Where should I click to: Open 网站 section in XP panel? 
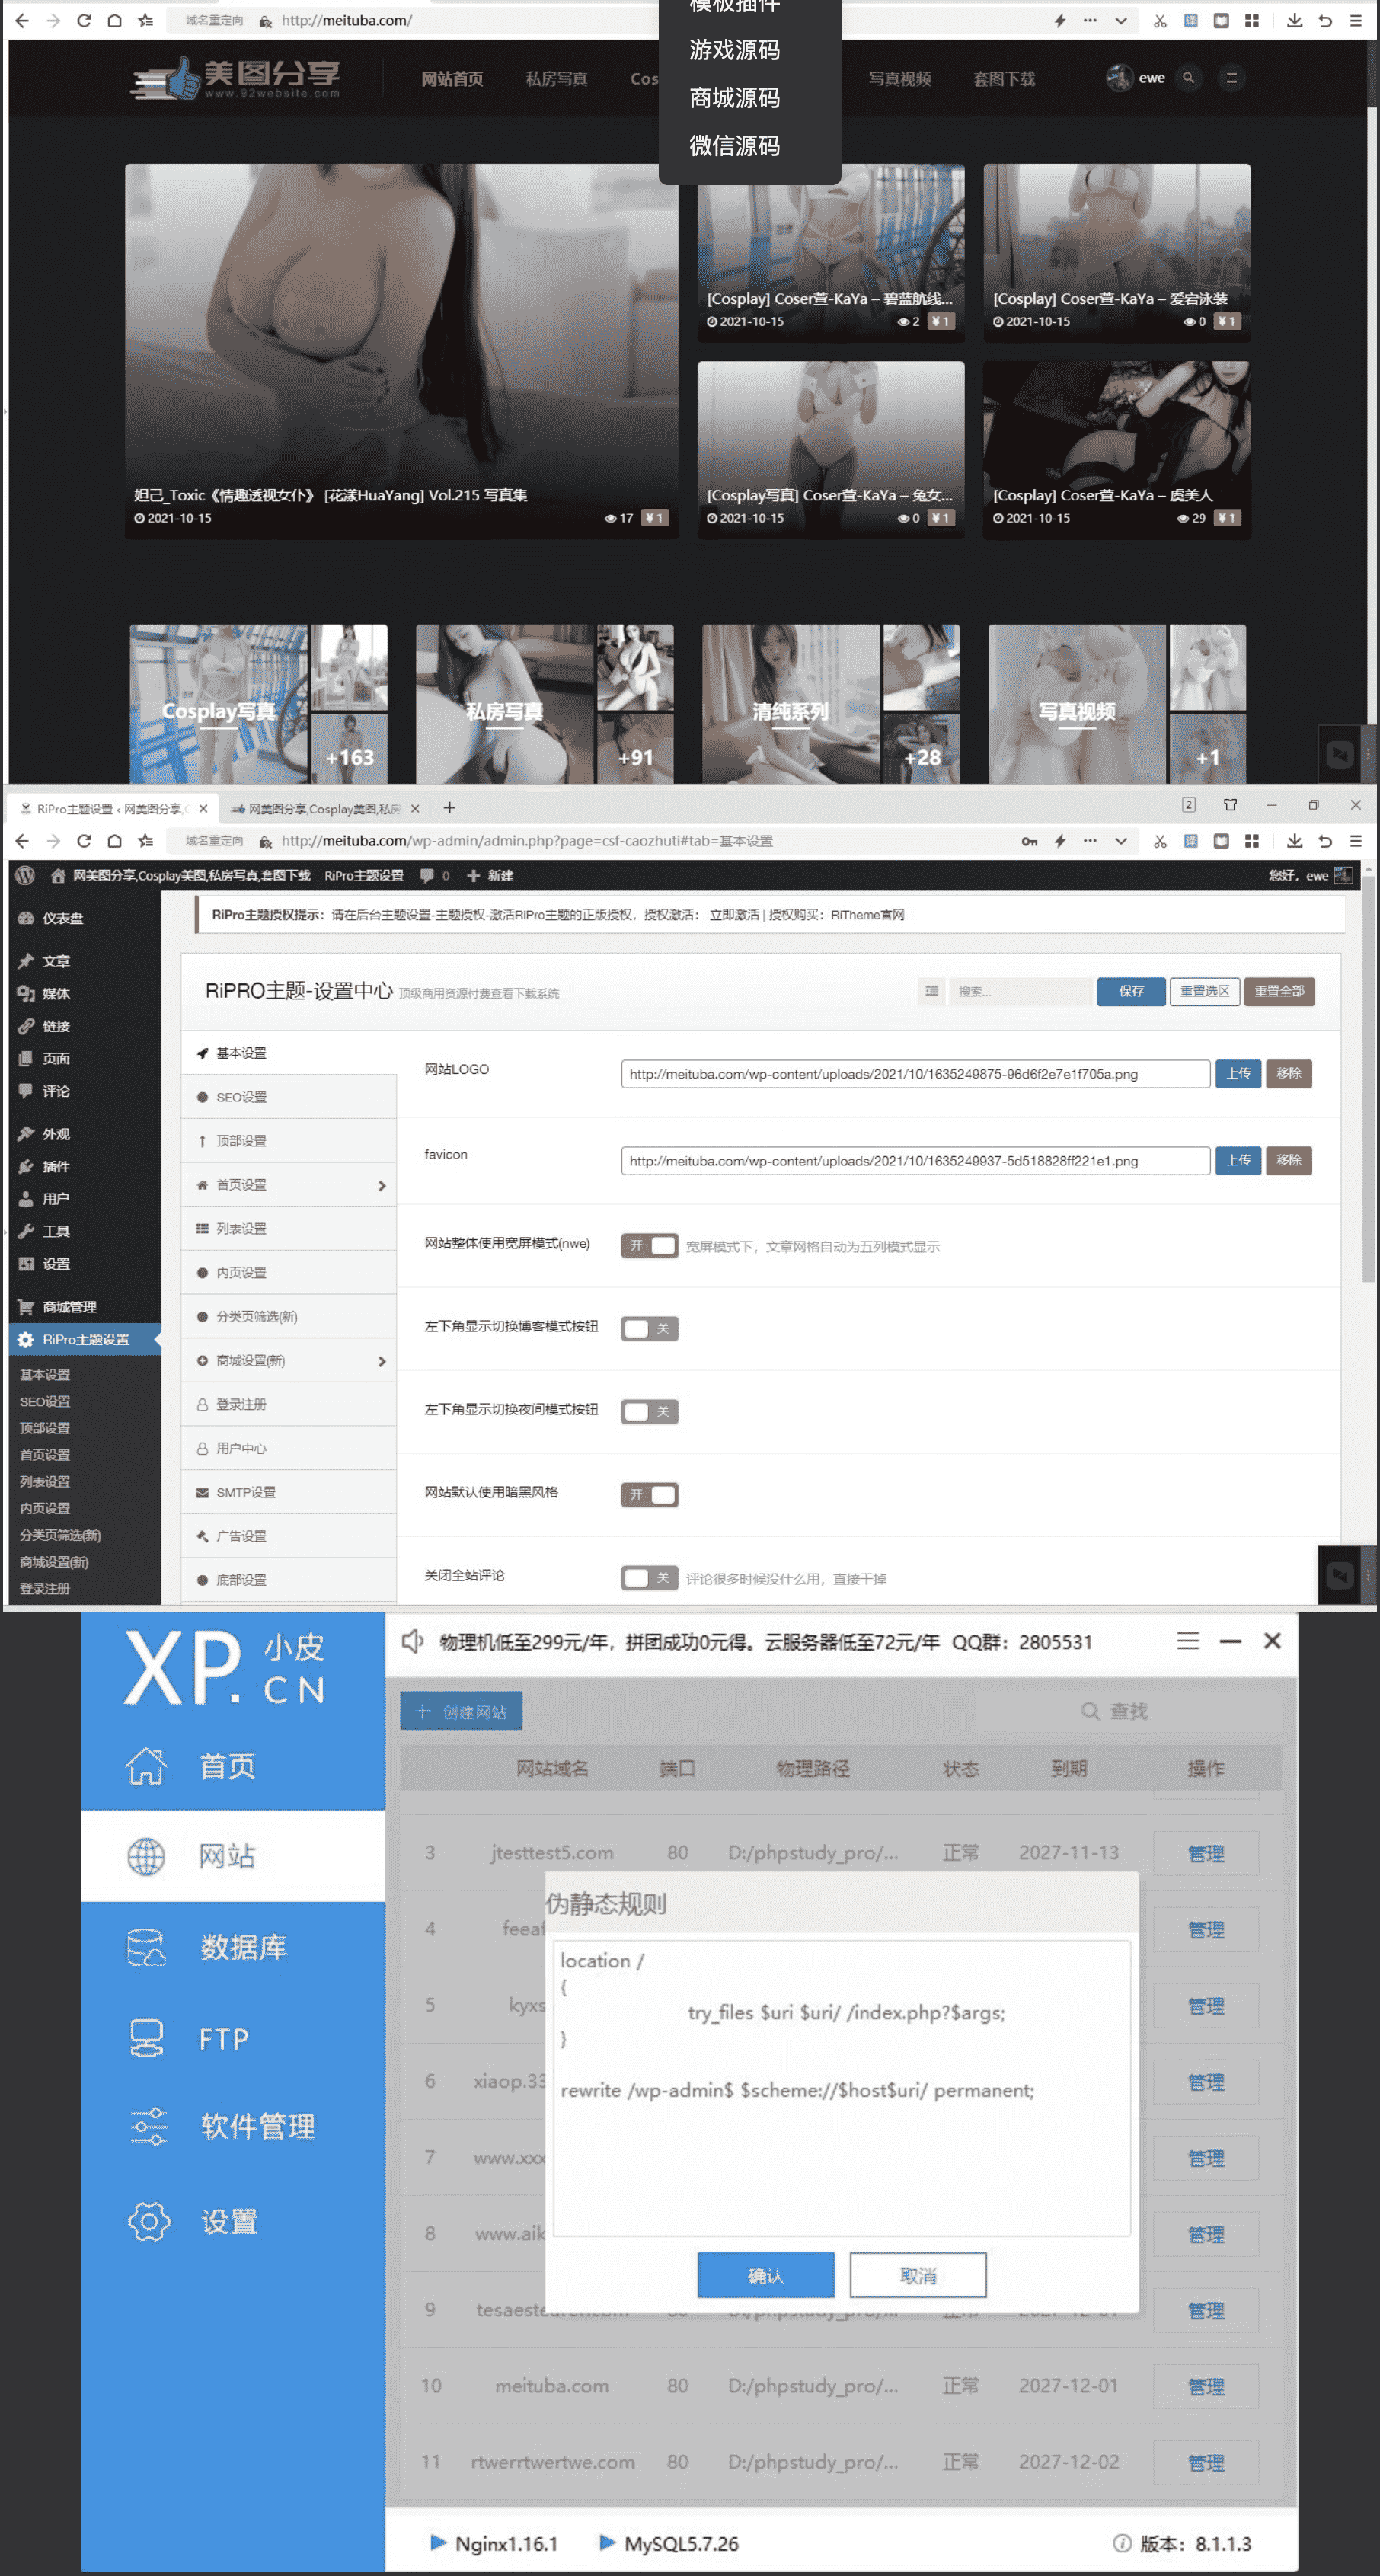233,1856
